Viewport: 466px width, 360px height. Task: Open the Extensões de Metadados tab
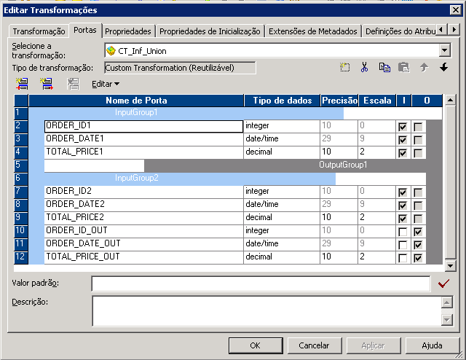pyautogui.click(x=313, y=31)
